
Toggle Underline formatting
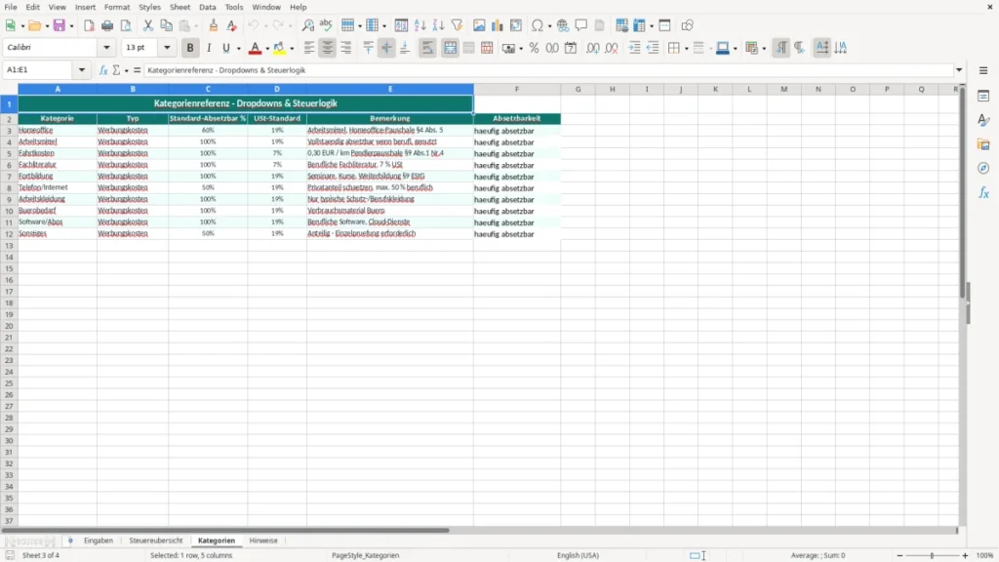click(225, 48)
